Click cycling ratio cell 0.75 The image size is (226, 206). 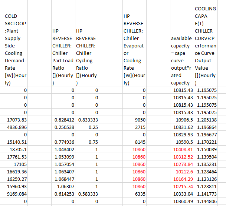point(87,142)
